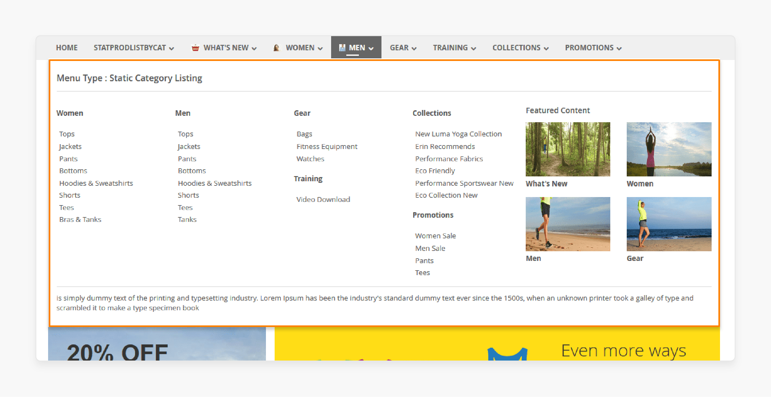Expand the WOMEN dropdown menu
771x397 pixels.
point(299,48)
